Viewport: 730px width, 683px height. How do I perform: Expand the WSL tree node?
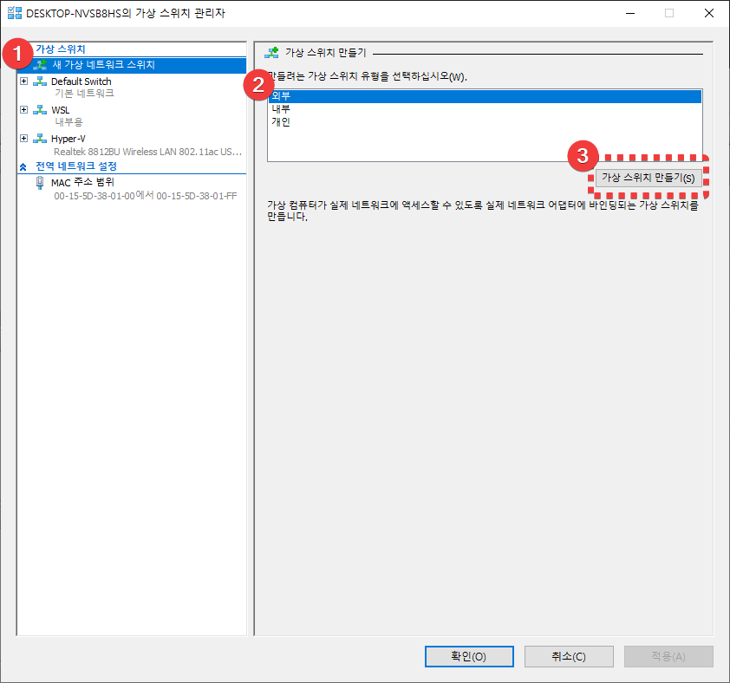click(x=23, y=110)
